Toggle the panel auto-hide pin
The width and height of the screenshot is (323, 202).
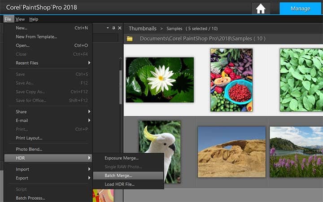113,28
